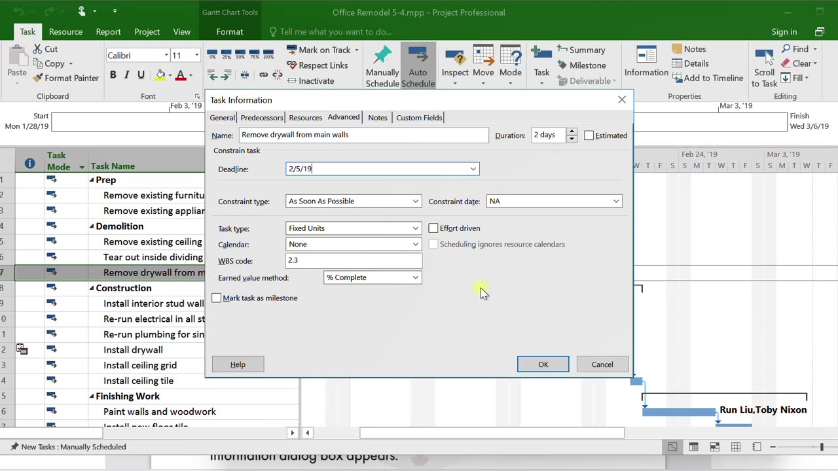Open task Notes in Properties group
Viewport: 838px width, 471px height.
[689, 49]
